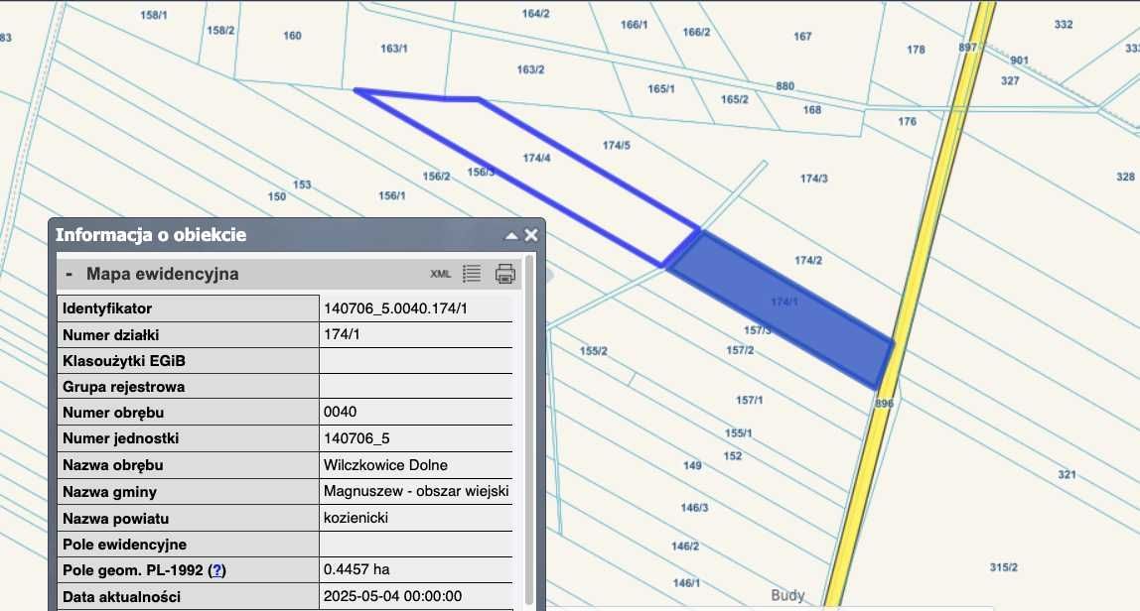Select parcel 167 on the map
The image size is (1140, 611).
point(802,37)
